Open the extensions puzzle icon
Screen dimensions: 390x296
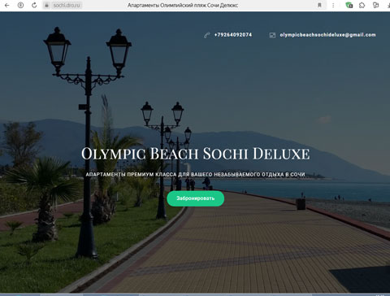[362, 5]
